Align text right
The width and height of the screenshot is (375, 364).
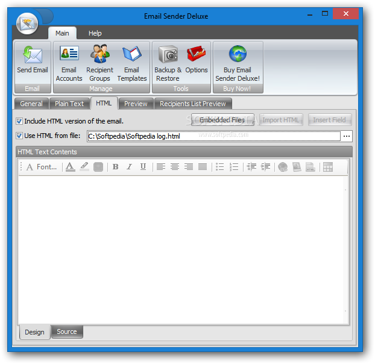tap(189, 167)
